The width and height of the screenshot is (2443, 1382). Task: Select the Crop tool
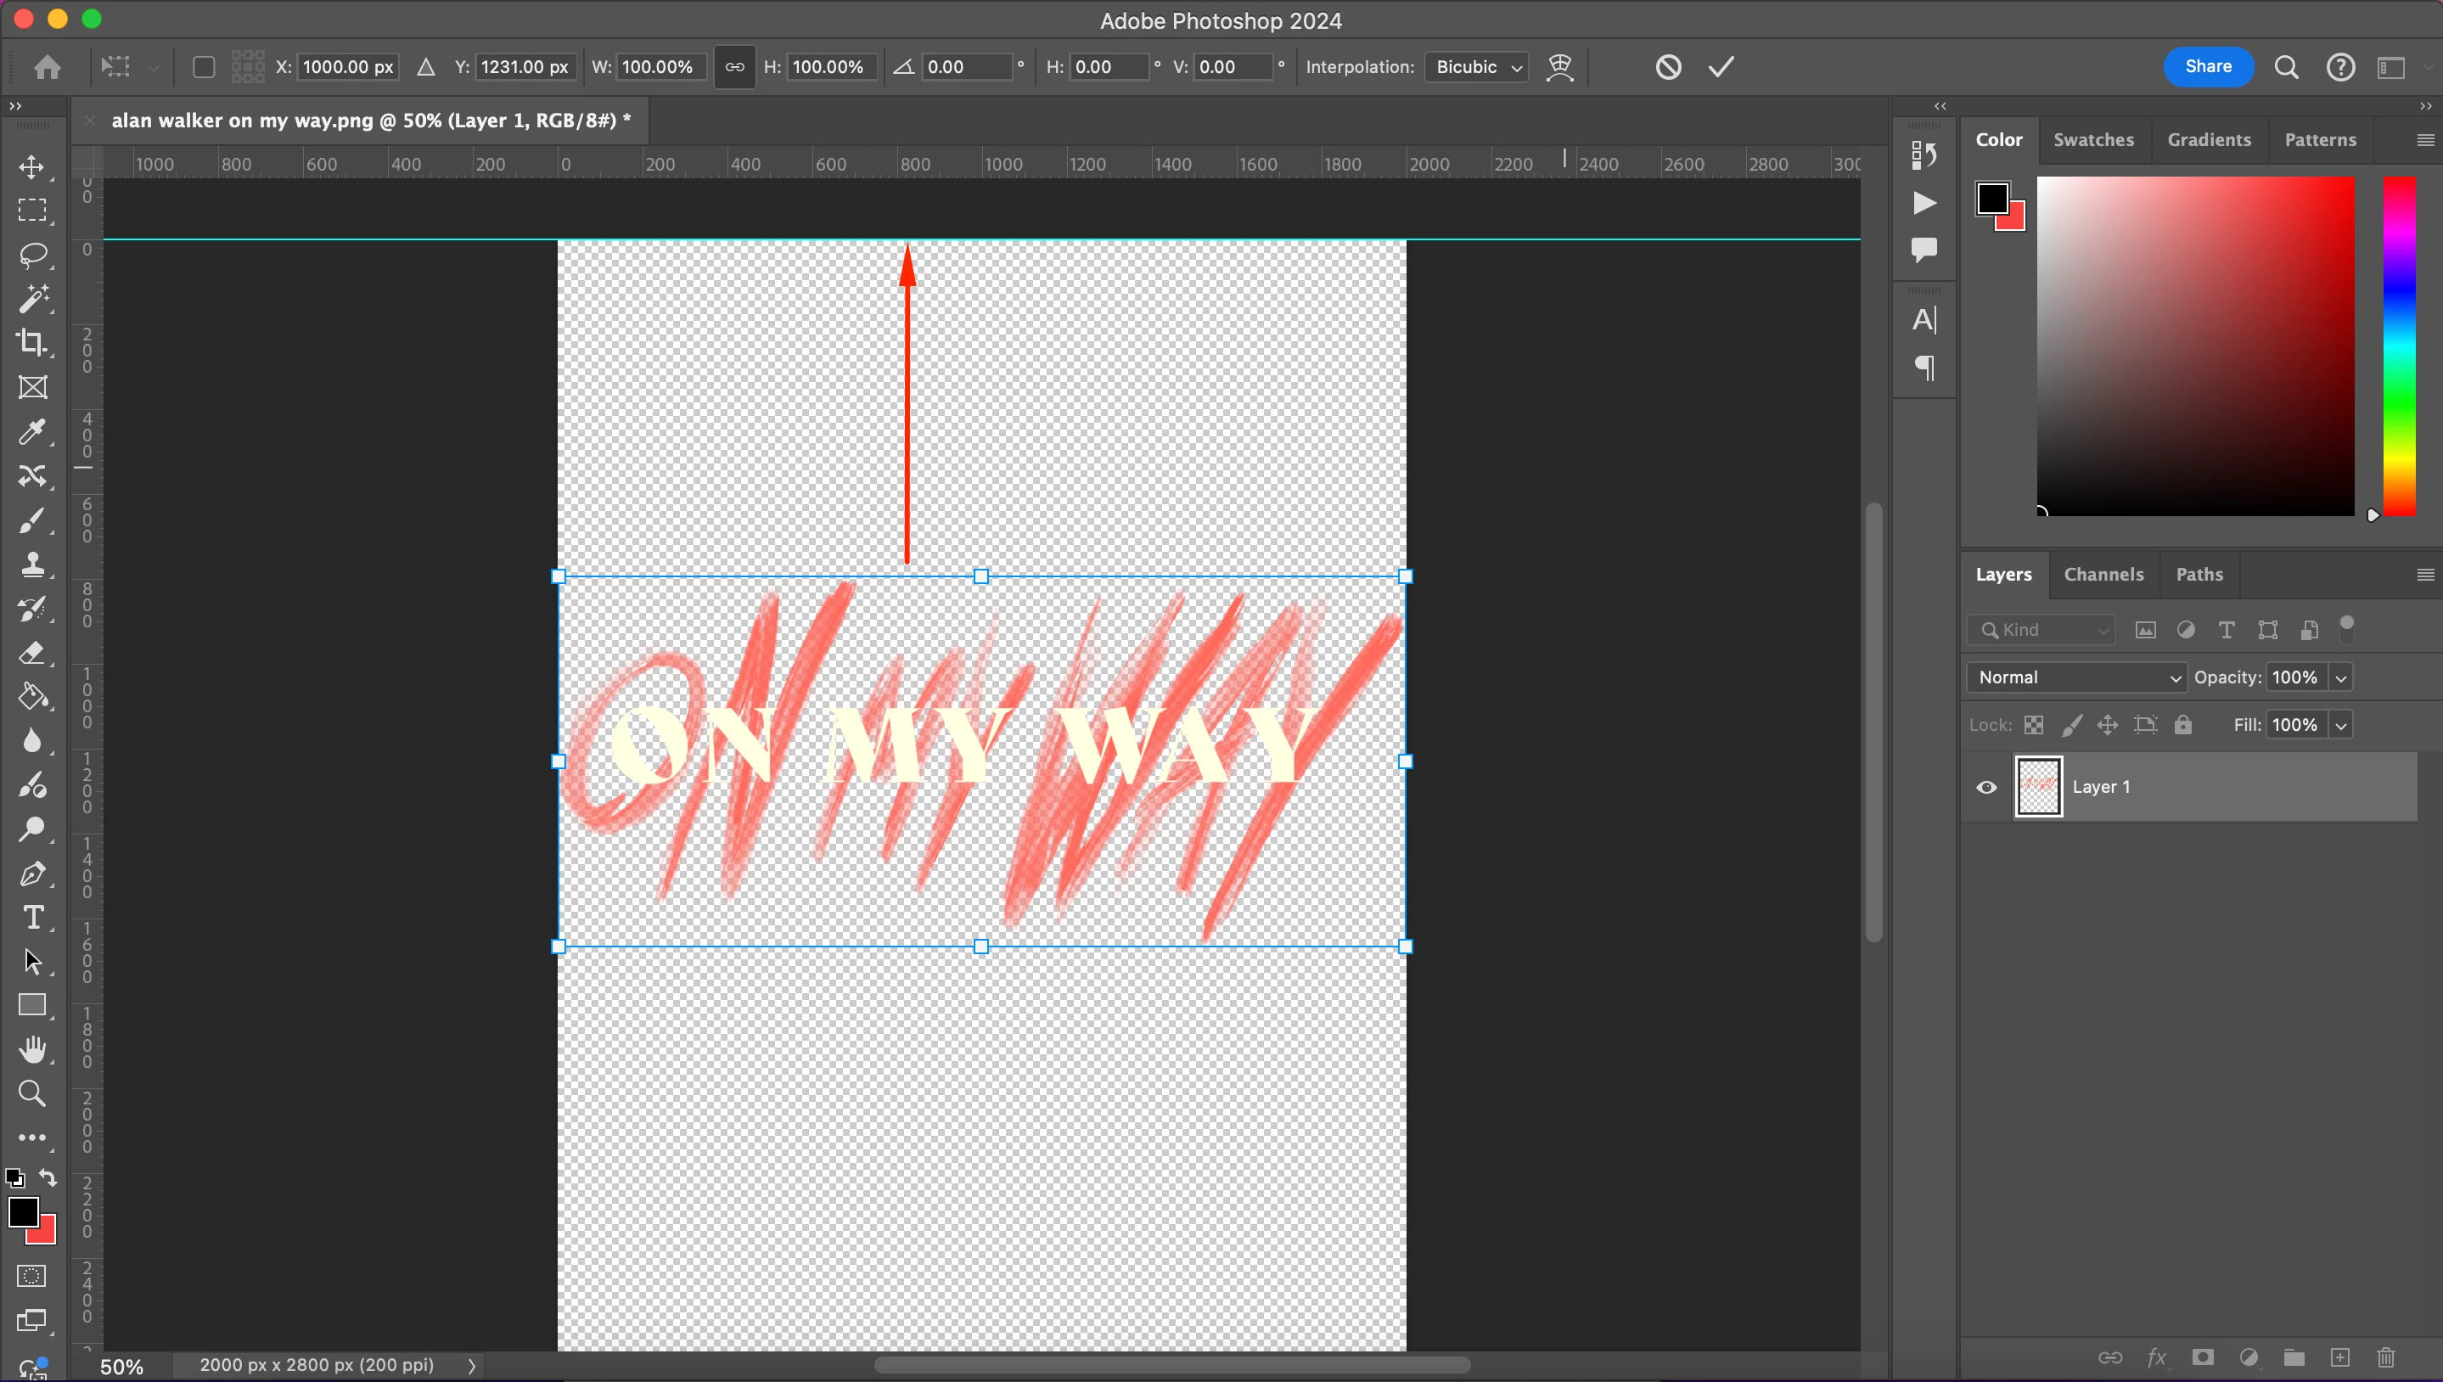point(31,343)
